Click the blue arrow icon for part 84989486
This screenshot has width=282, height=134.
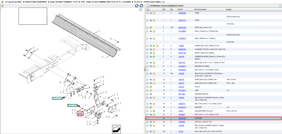click(x=151, y=13)
